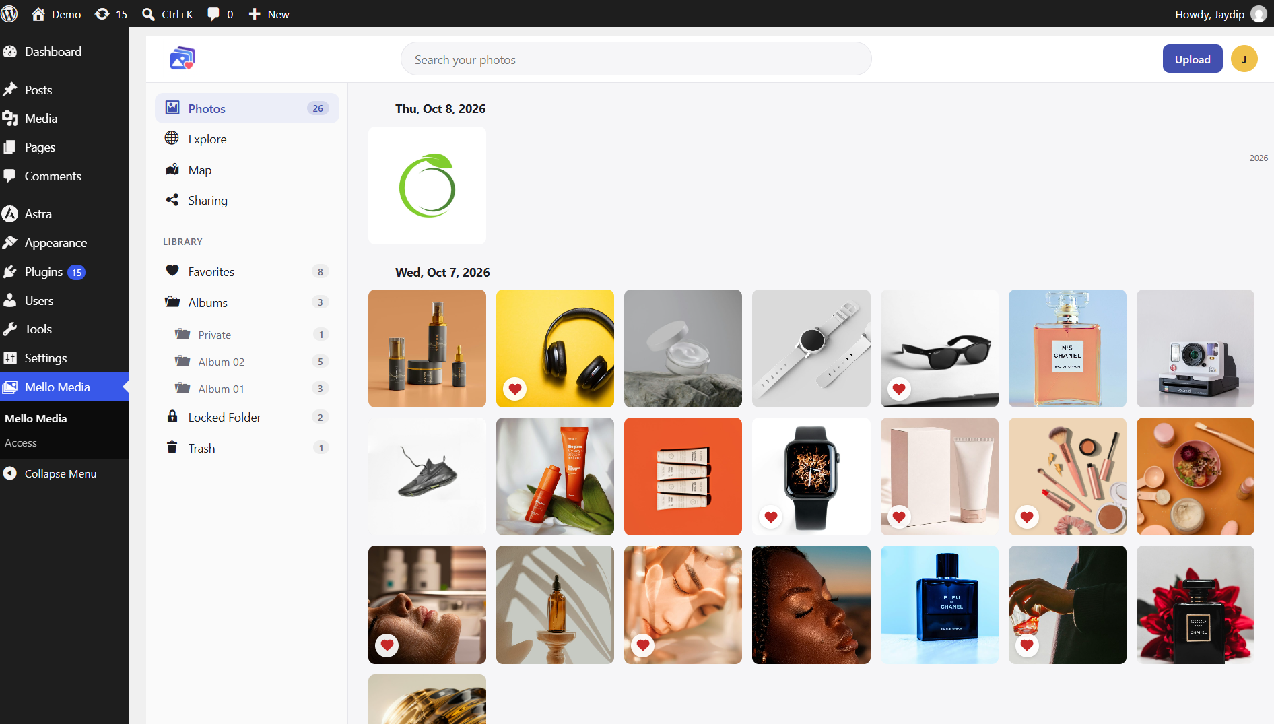Screen dimensions: 1274x724
Task: Open the Photos section
Action: [x=247, y=108]
